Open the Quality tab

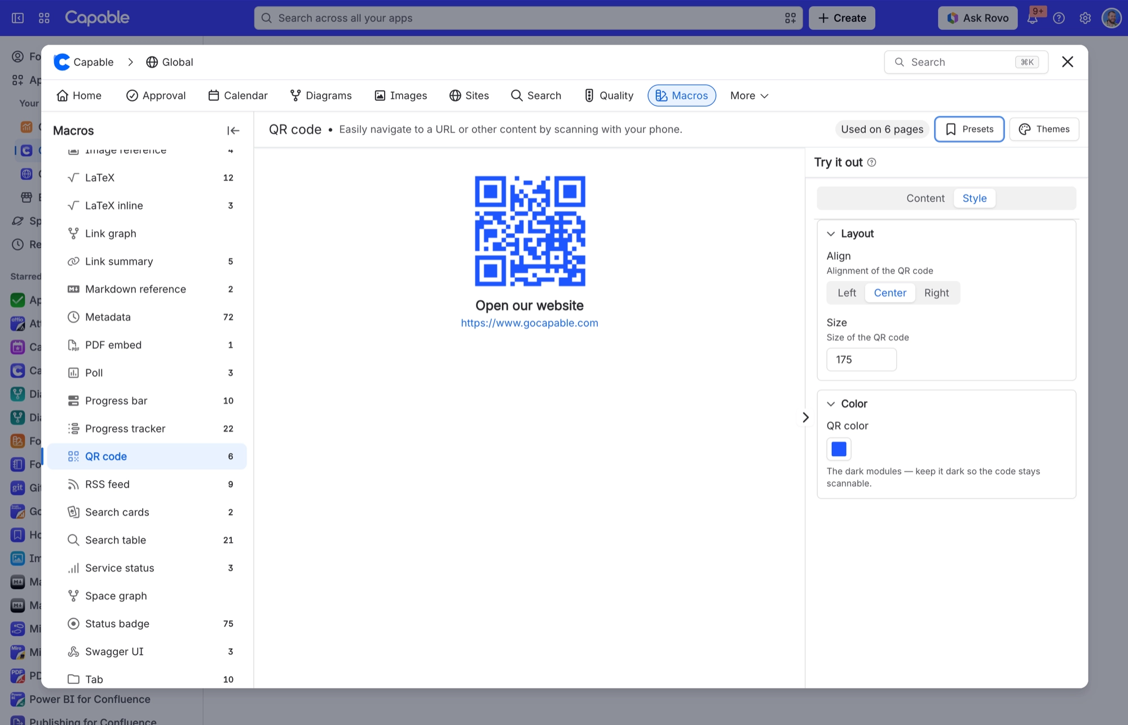pos(609,96)
